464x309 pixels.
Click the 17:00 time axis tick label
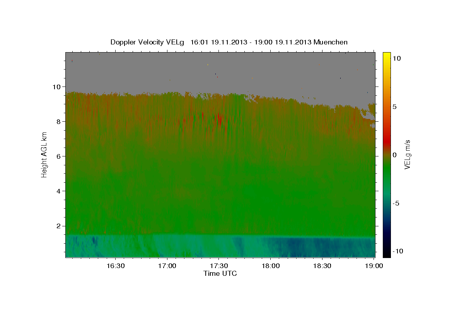(x=167, y=266)
